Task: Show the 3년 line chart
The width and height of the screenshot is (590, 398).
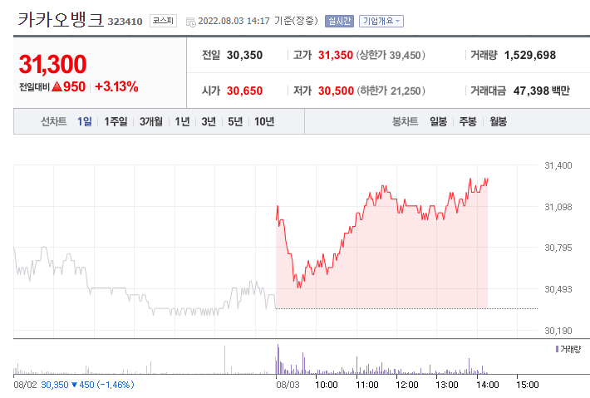Action: pyautogui.click(x=209, y=121)
